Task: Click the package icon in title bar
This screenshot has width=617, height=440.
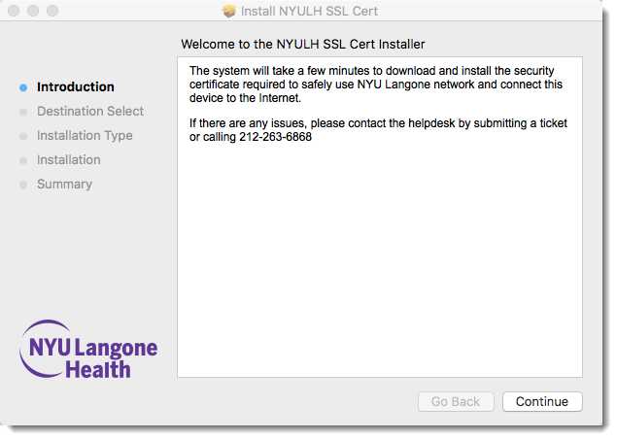Action: point(228,11)
